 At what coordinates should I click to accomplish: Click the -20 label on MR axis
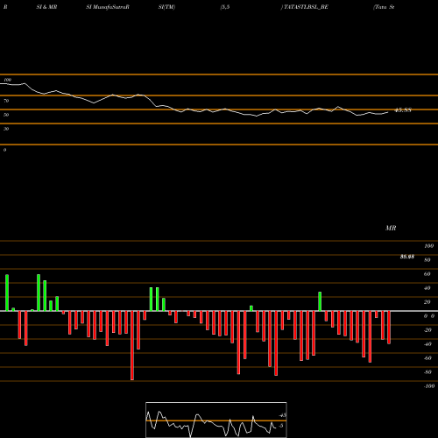pyautogui.click(x=427, y=330)
